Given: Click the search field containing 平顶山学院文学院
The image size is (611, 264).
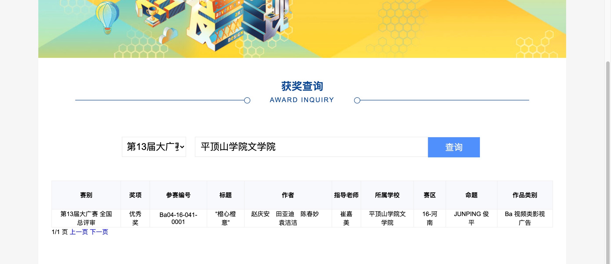Looking at the screenshot, I should click(311, 147).
